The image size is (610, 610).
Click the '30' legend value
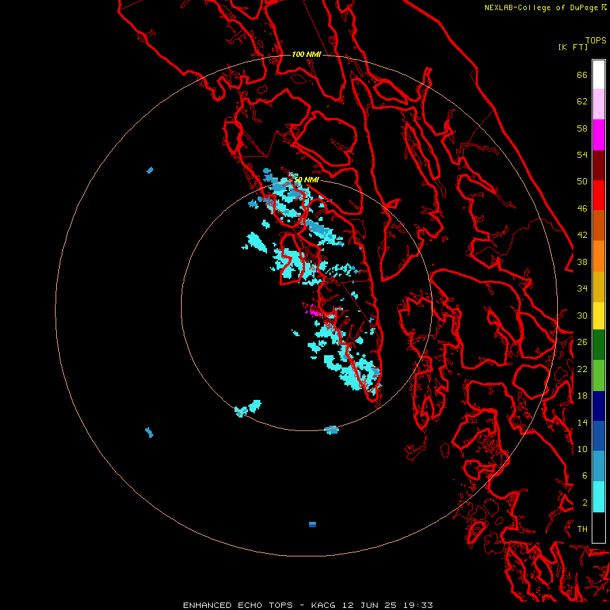tap(582, 315)
